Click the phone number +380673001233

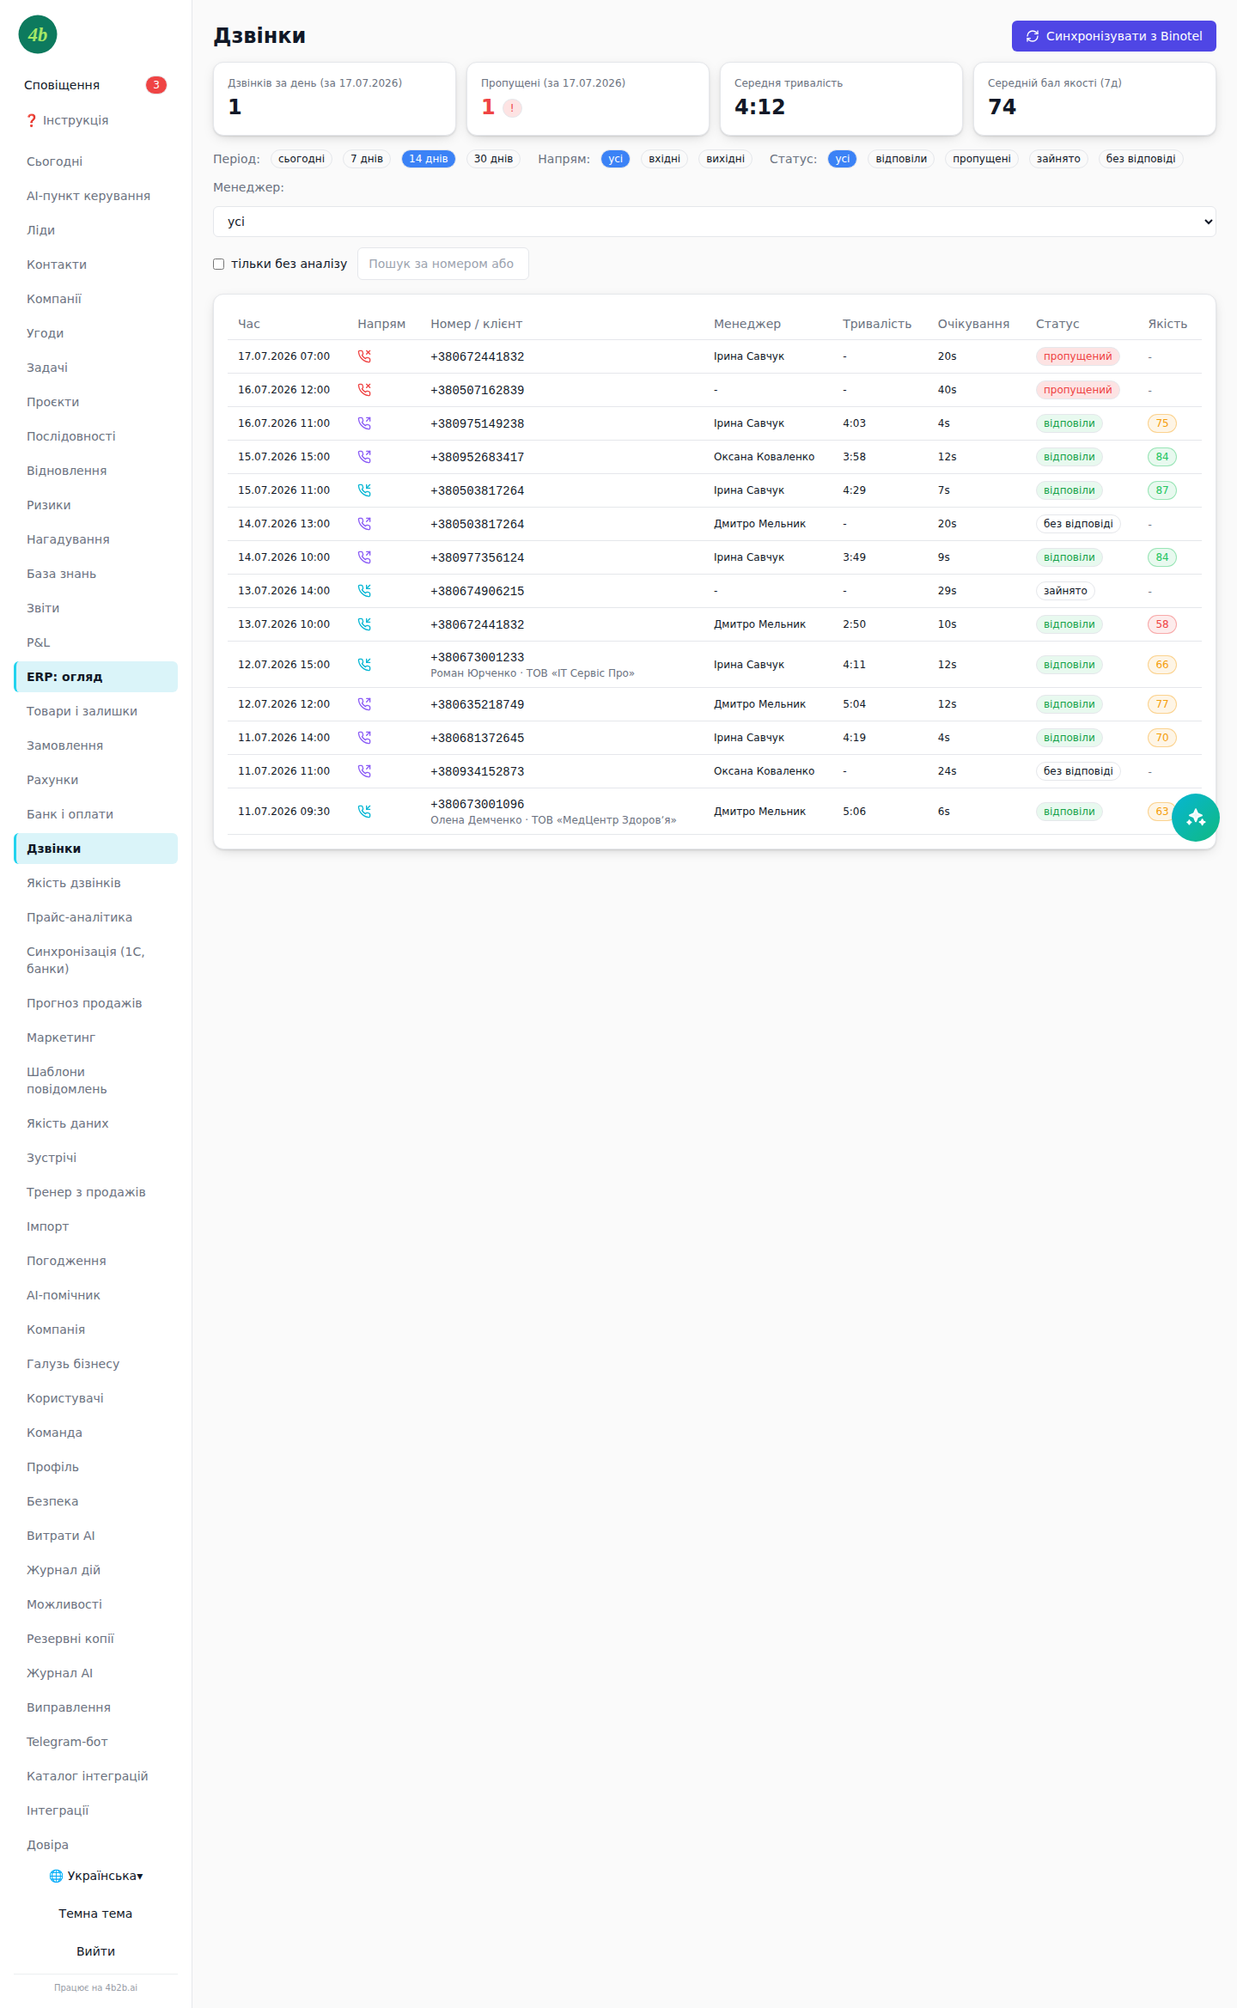tap(477, 657)
